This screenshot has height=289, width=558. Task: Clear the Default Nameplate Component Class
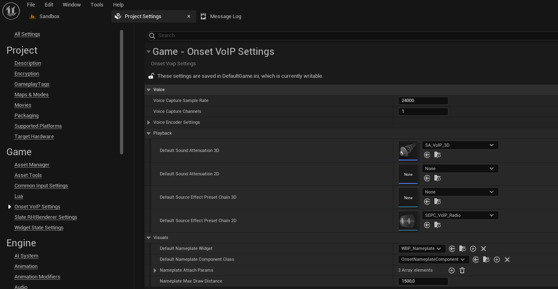tap(507, 260)
